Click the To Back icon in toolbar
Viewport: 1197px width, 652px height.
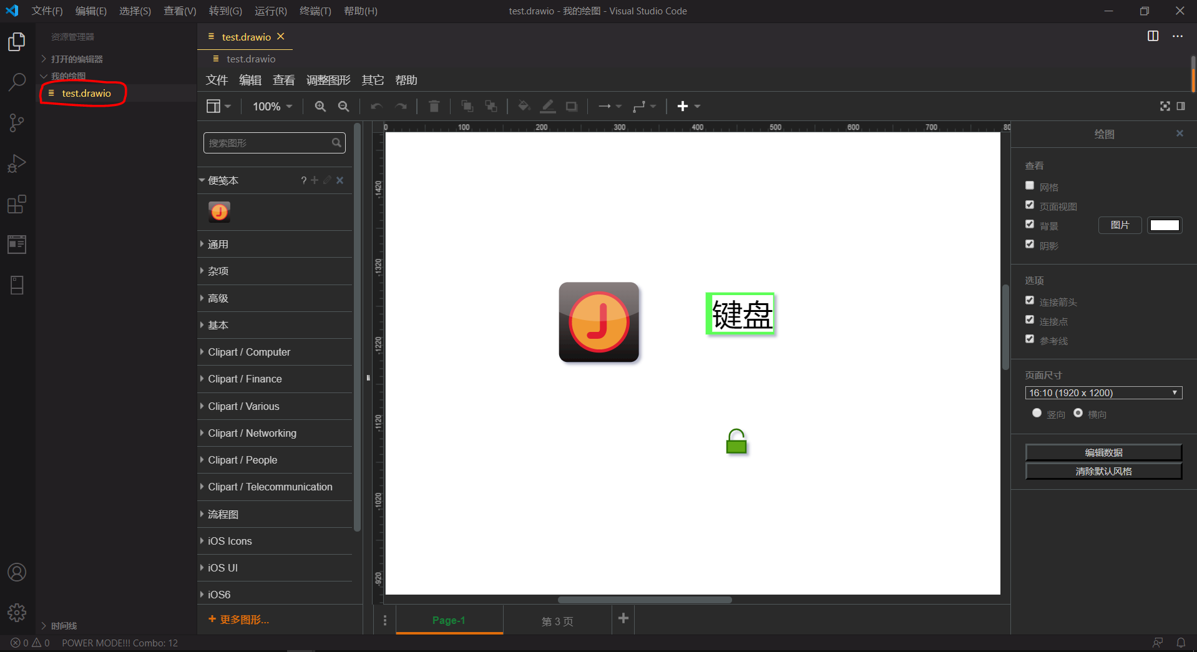pos(491,107)
